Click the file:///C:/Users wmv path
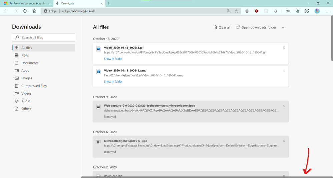Screen dimensions: 333x178 pos(143,75)
